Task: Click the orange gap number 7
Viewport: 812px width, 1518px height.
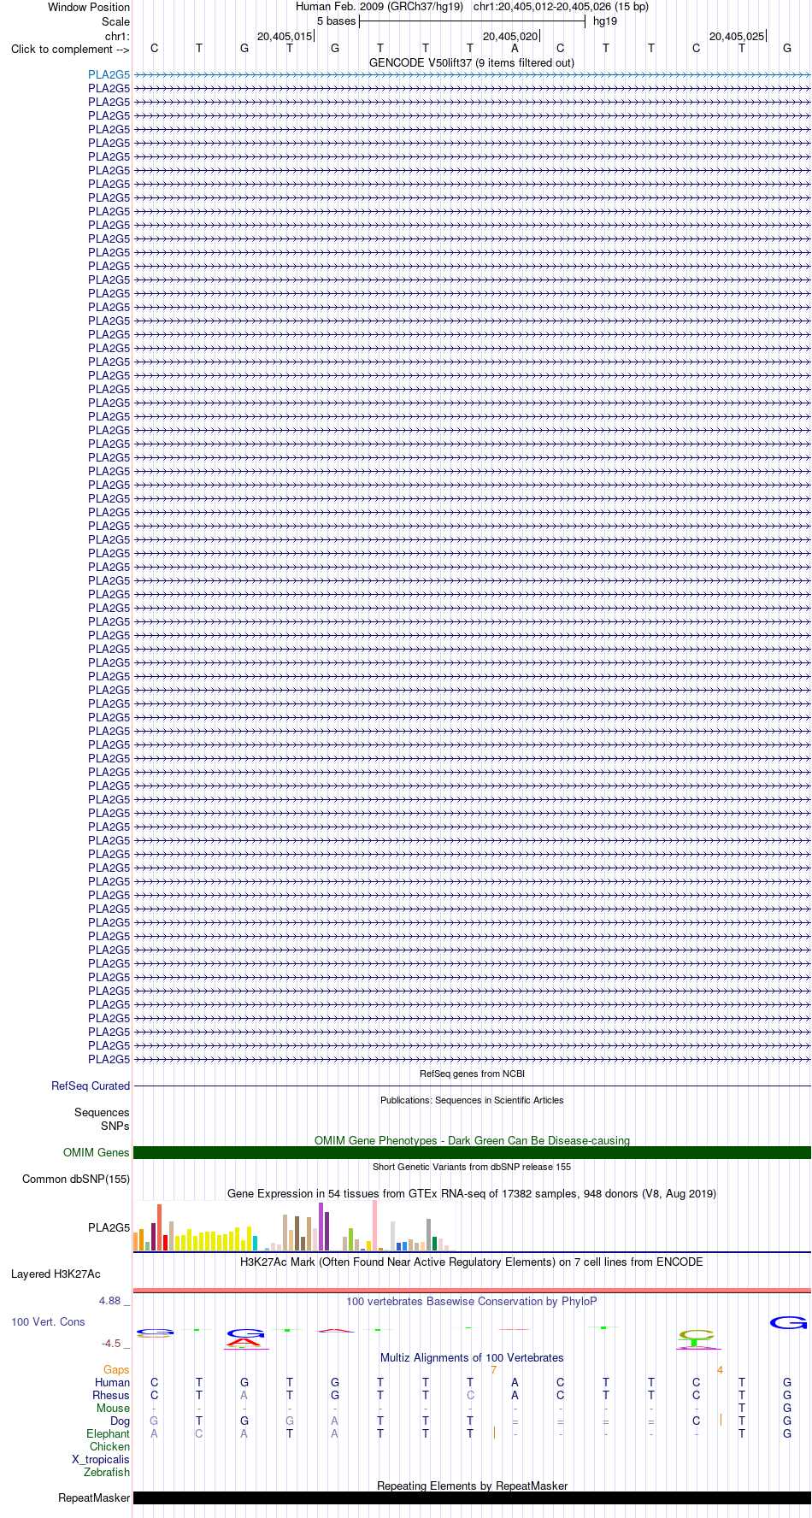Action: pyautogui.click(x=493, y=1370)
